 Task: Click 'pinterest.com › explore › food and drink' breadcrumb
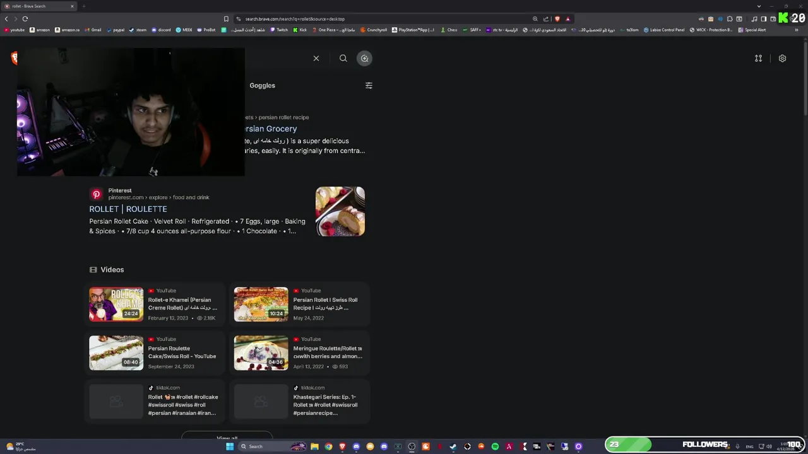158,197
